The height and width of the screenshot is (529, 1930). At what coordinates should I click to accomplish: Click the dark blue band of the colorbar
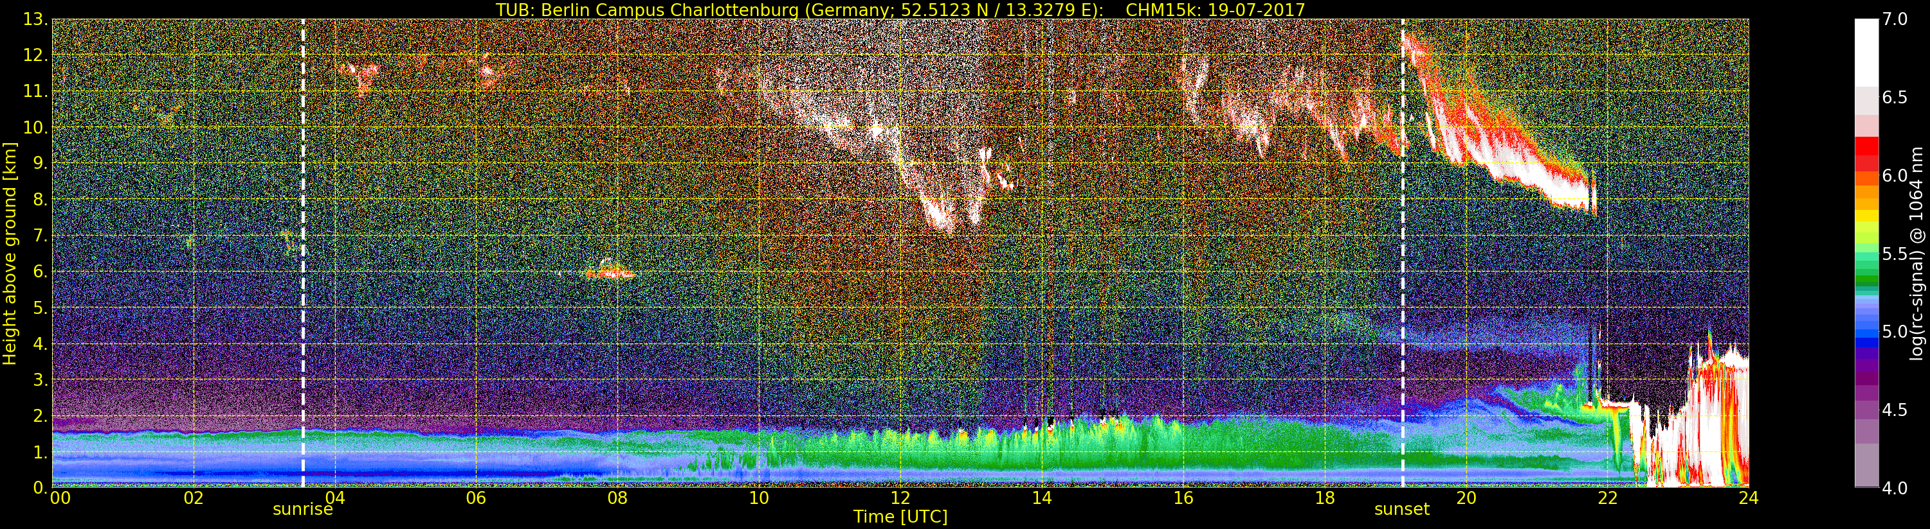coord(1866,343)
